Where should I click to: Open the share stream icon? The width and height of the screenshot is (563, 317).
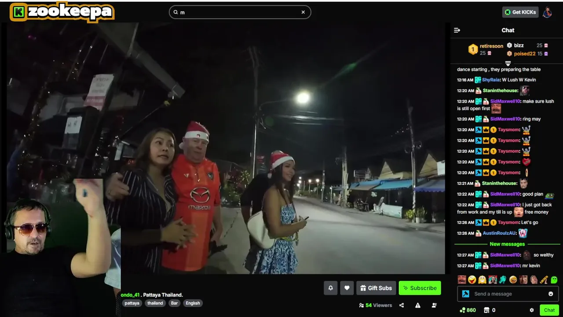[x=402, y=305]
